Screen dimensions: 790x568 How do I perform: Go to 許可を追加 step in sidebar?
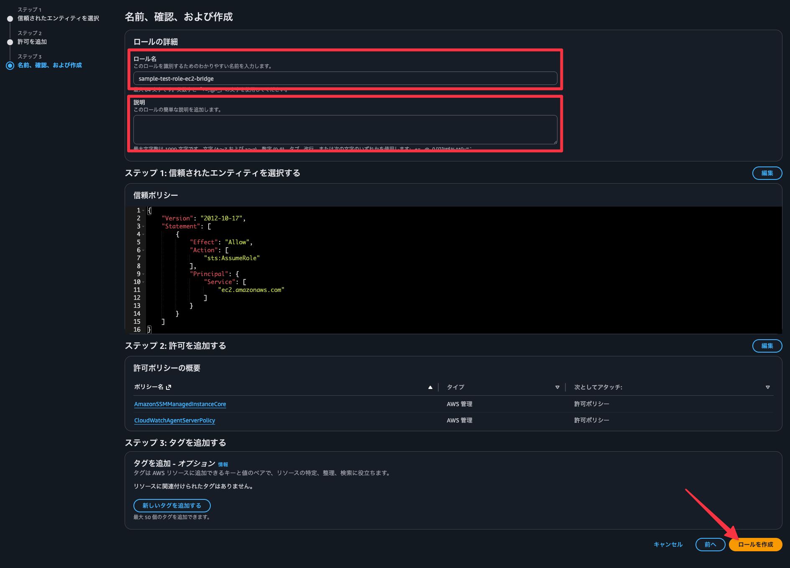32,42
